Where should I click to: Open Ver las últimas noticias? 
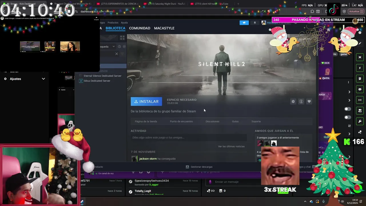231,146
